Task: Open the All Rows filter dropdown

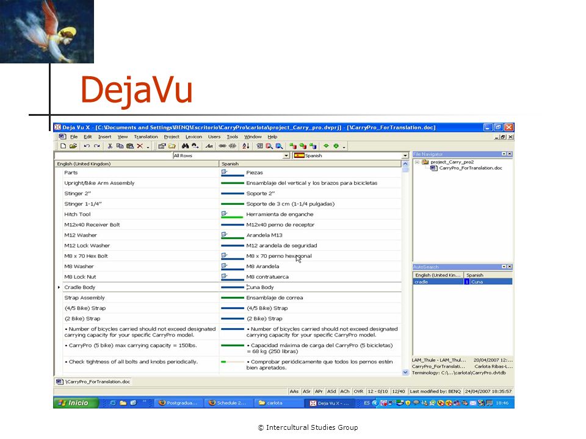Action: click(x=286, y=155)
